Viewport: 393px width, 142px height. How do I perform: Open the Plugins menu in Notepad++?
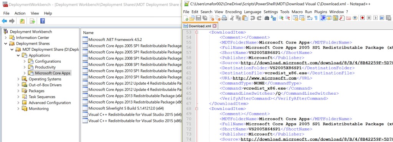click(x=320, y=12)
